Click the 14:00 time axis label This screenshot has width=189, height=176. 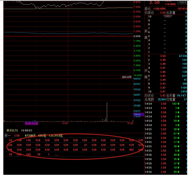[65, 123]
